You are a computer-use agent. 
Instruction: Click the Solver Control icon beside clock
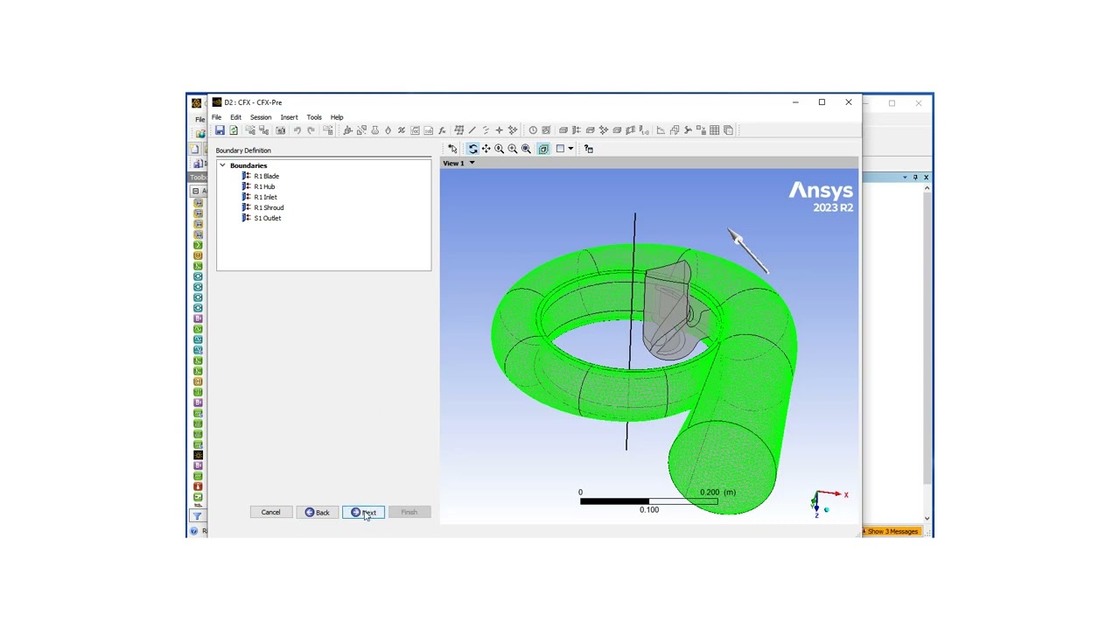point(546,130)
